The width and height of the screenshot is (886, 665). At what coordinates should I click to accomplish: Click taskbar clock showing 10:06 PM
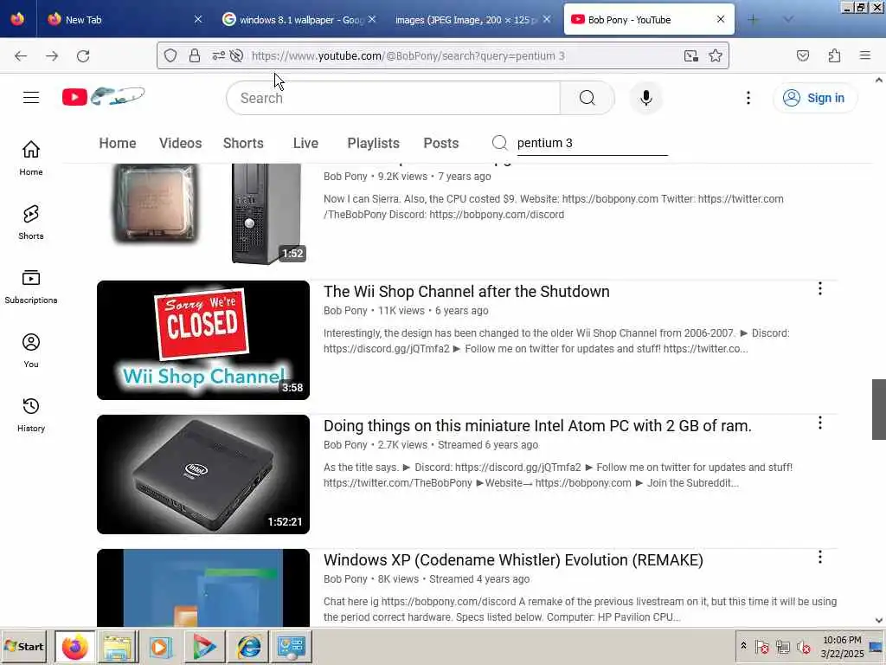pos(843,646)
